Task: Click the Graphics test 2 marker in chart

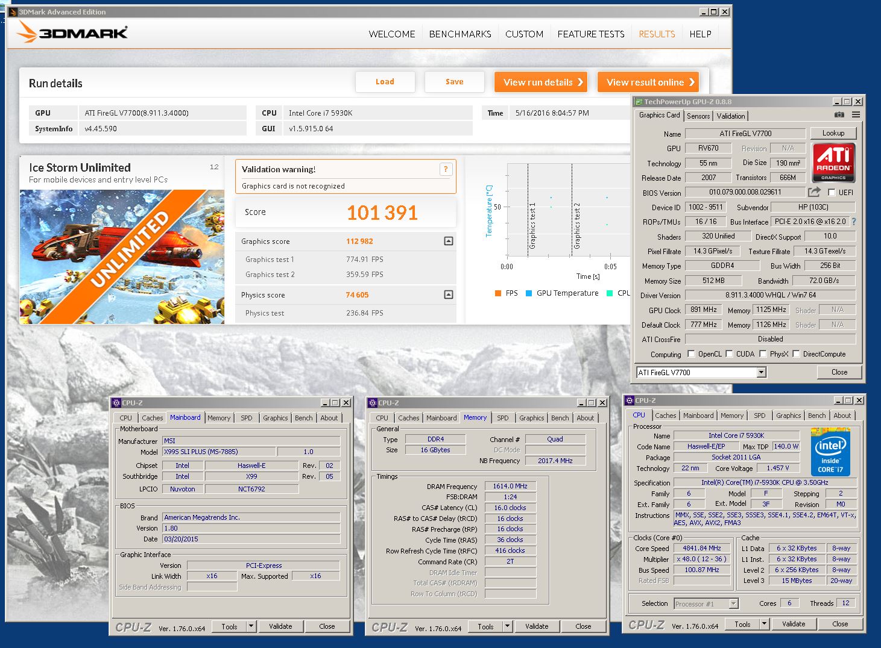Action: click(x=576, y=226)
